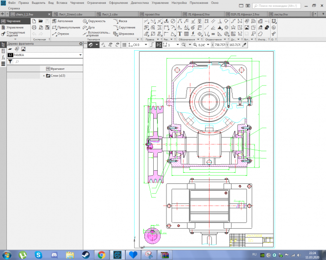Expand the Слои (x13) tree node

[x=44, y=76]
